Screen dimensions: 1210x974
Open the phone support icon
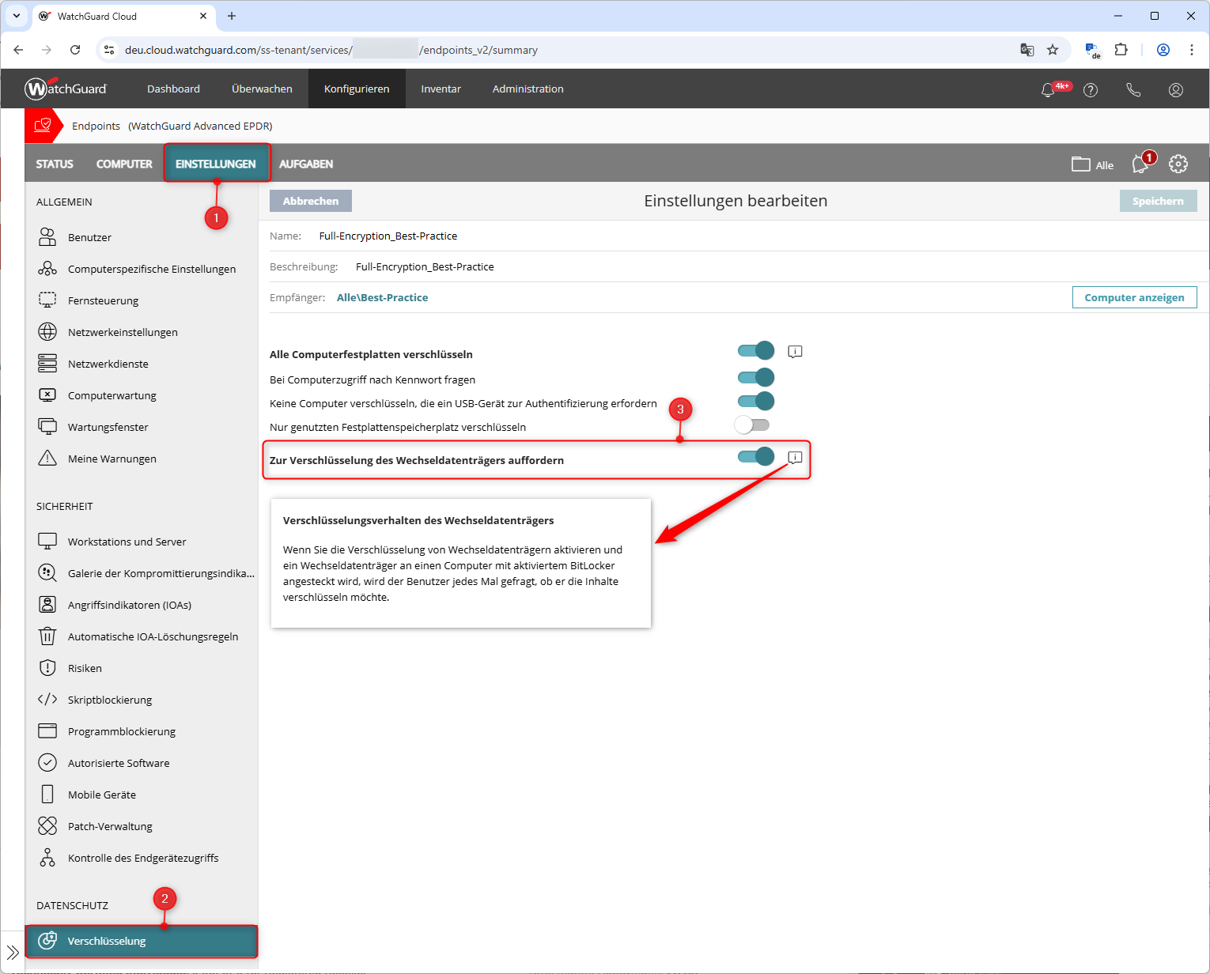coord(1133,90)
